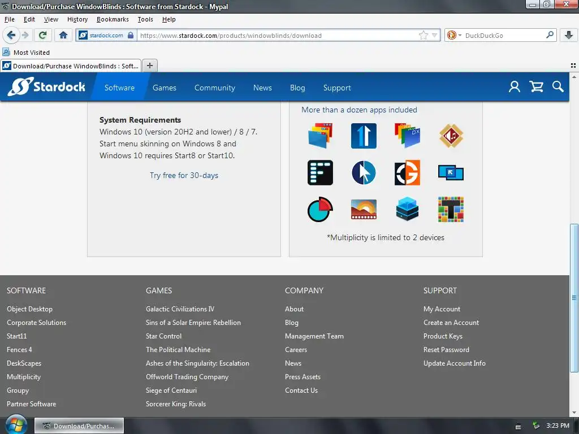Go to the browser Home icon
579x434 pixels.
[63, 35]
